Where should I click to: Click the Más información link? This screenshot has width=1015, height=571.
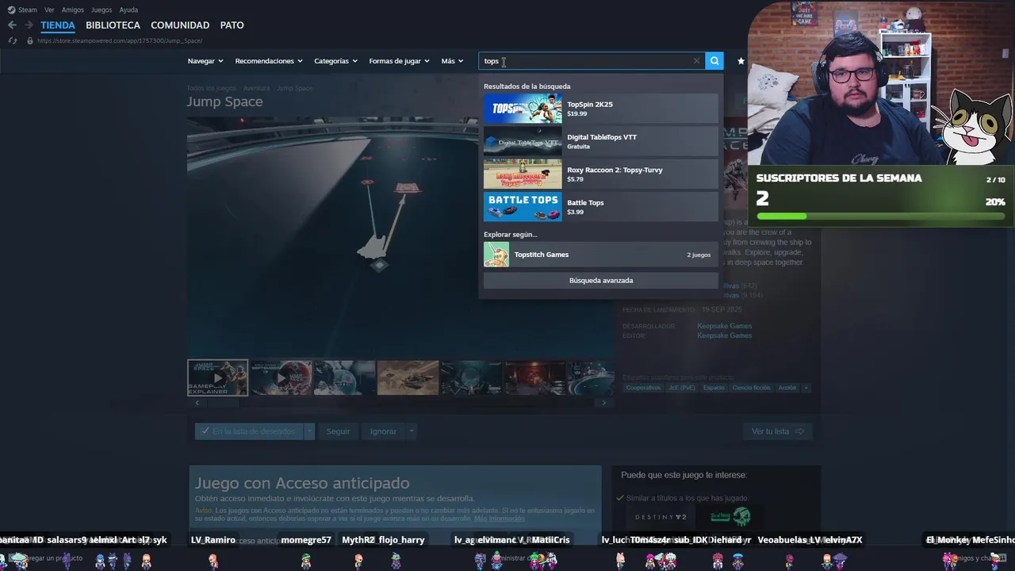tap(500, 519)
